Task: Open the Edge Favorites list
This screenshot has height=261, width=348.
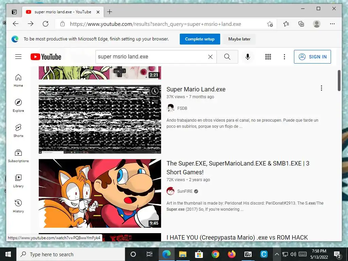Action: pyautogui.click(x=286, y=24)
